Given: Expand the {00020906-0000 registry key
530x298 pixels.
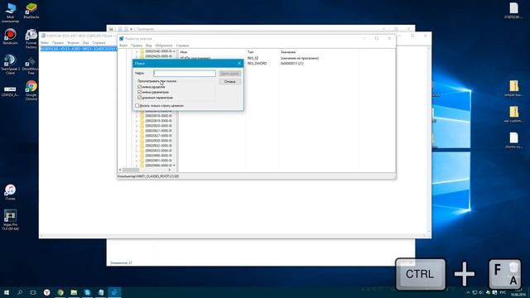Looking at the screenshot, I should [137, 166].
